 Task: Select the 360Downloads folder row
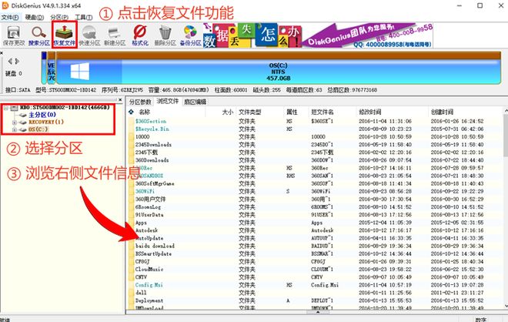pyautogui.click(x=152, y=160)
